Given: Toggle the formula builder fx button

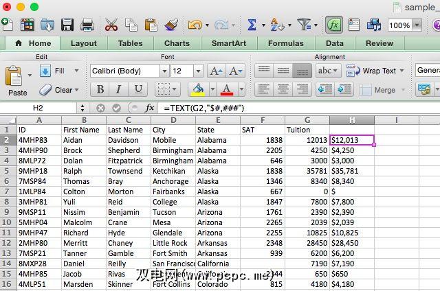Looking at the screenshot, I should (334, 25).
